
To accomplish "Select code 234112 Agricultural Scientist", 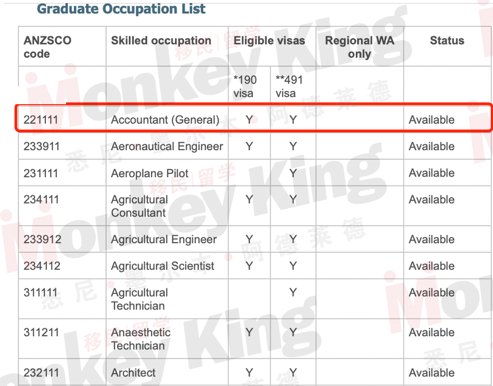I will pyautogui.click(x=42, y=266).
